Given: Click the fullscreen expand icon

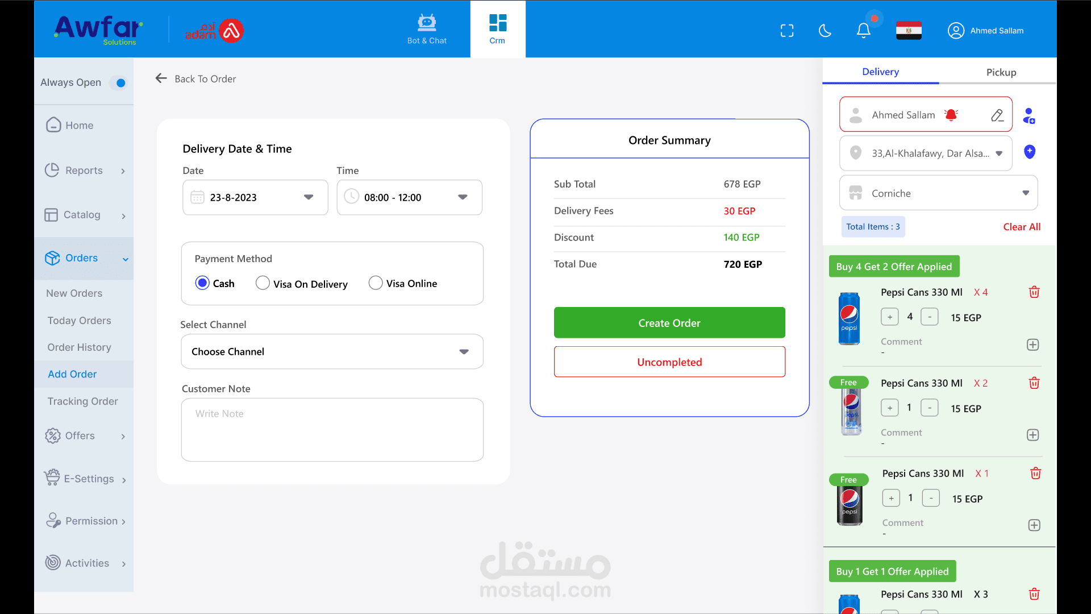Looking at the screenshot, I should coord(787,31).
